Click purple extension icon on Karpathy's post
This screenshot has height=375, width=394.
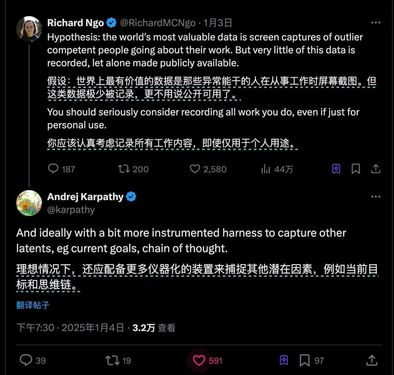point(284,360)
